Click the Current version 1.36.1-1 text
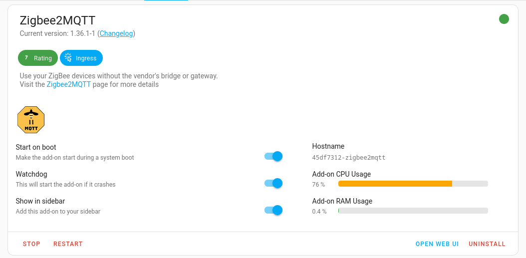This screenshot has height=258, width=526. (58, 33)
